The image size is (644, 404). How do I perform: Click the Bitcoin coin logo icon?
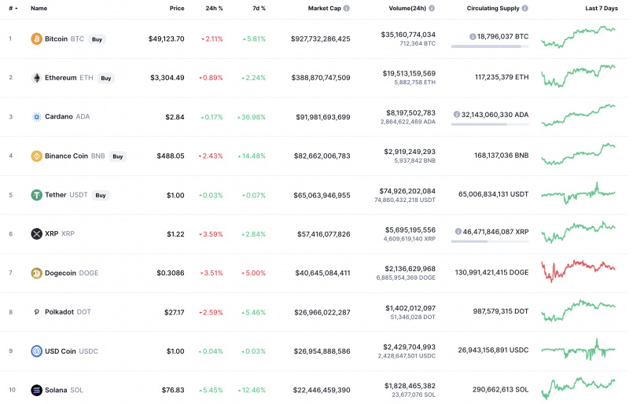click(36, 39)
